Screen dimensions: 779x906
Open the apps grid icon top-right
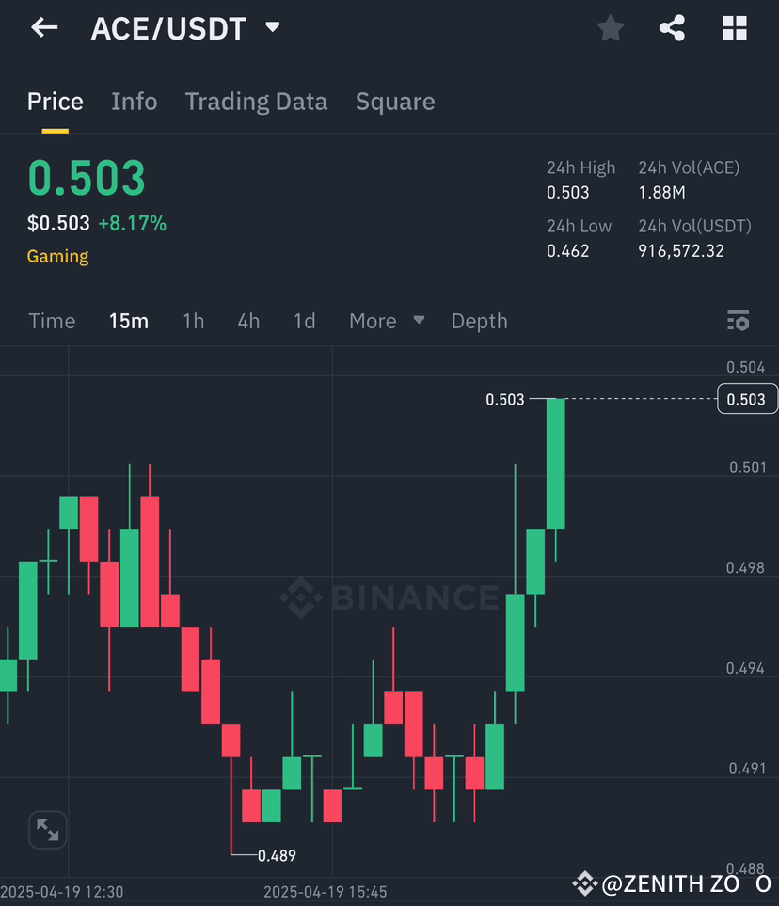pos(734,27)
